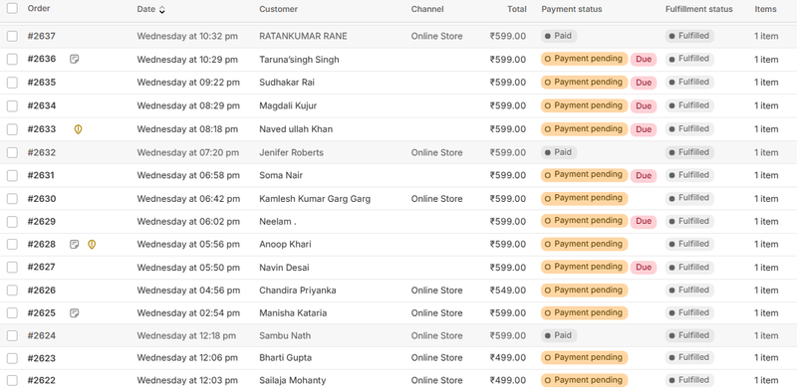Select the checkbox for order #2624
Screen dimensions: 797x390
point(12,335)
